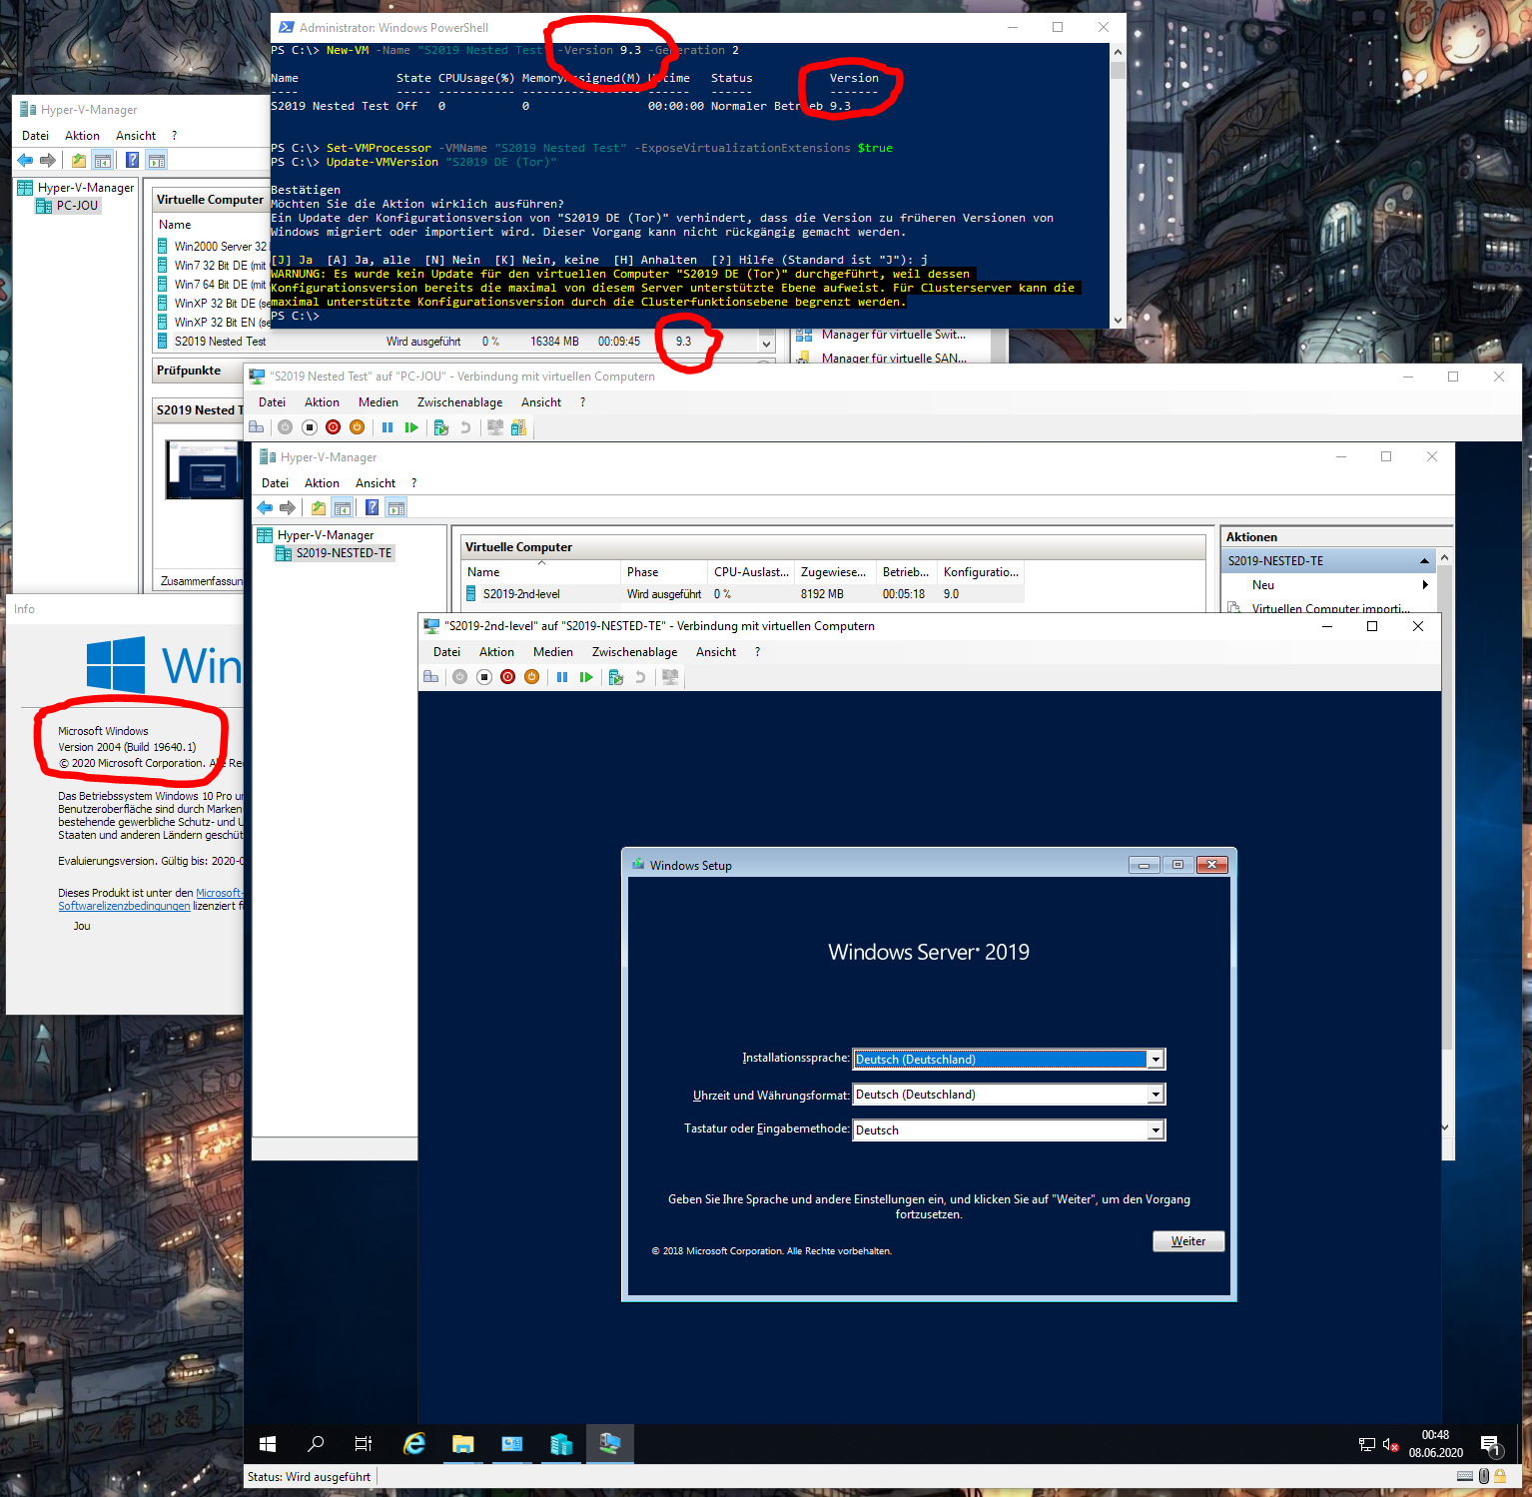Open Zwischenablage menu in S2019-2nd-level window
Viewport: 1532px width, 1497px height.
[634, 652]
